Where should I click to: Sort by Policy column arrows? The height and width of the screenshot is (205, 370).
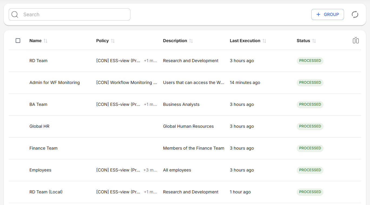(113, 41)
